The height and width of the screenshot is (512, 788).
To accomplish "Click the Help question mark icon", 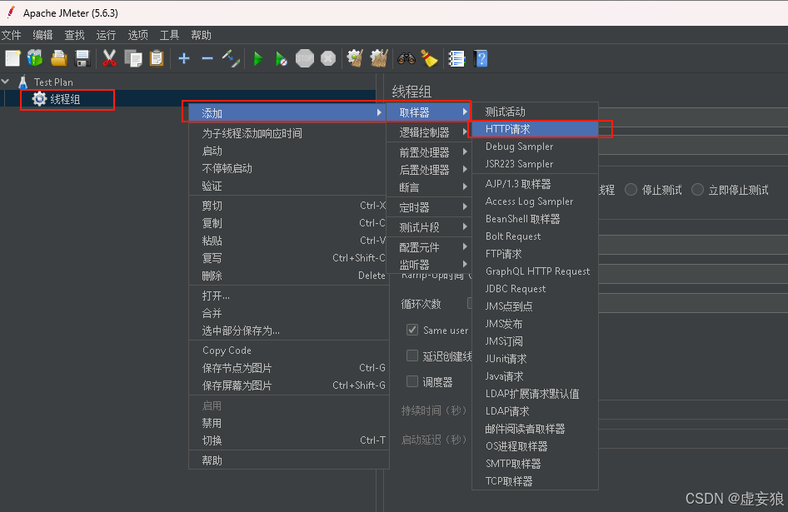I will coord(480,58).
